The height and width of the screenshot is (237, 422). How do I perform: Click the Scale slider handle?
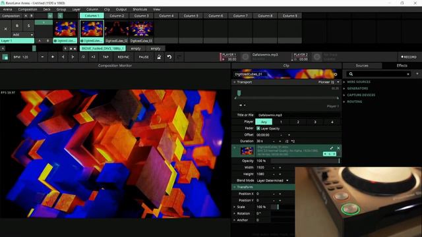[x=278, y=207]
